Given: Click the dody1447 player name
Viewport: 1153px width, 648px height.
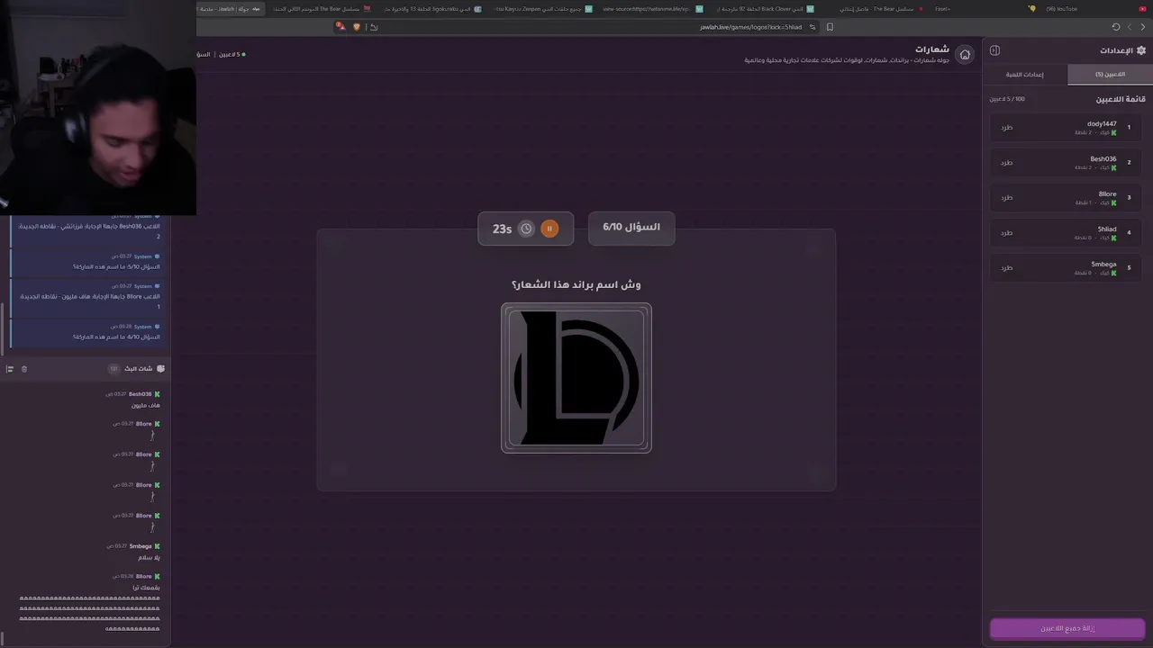Looking at the screenshot, I should [1102, 123].
